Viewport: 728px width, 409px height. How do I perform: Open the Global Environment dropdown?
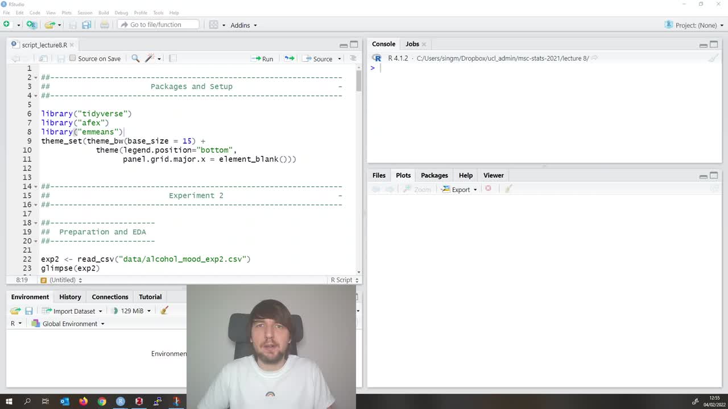coord(69,324)
